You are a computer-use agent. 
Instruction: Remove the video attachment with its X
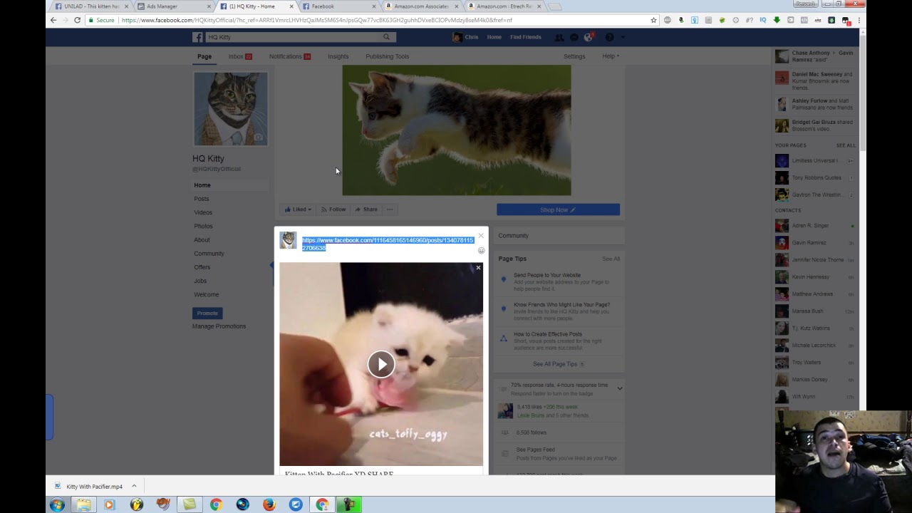pyautogui.click(x=478, y=268)
